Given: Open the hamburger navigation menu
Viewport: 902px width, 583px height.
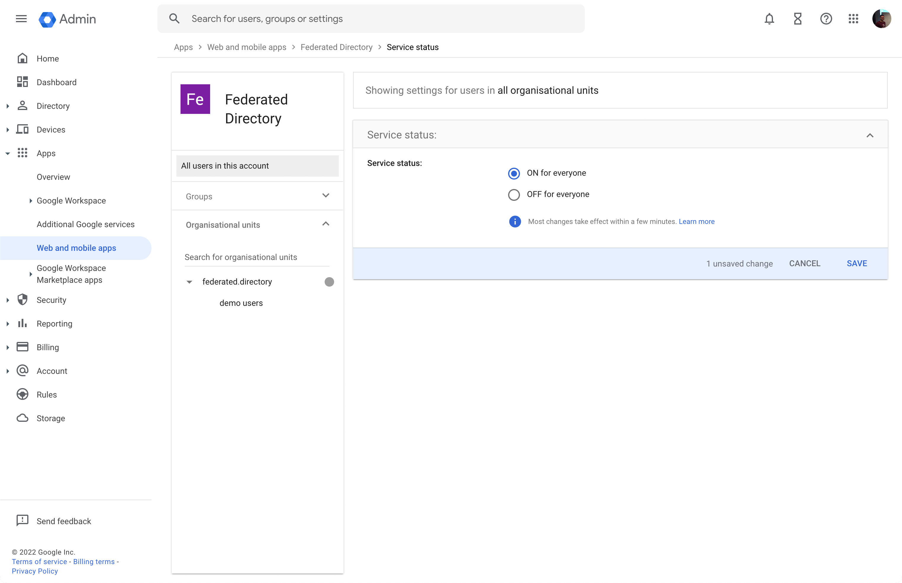Looking at the screenshot, I should [21, 19].
